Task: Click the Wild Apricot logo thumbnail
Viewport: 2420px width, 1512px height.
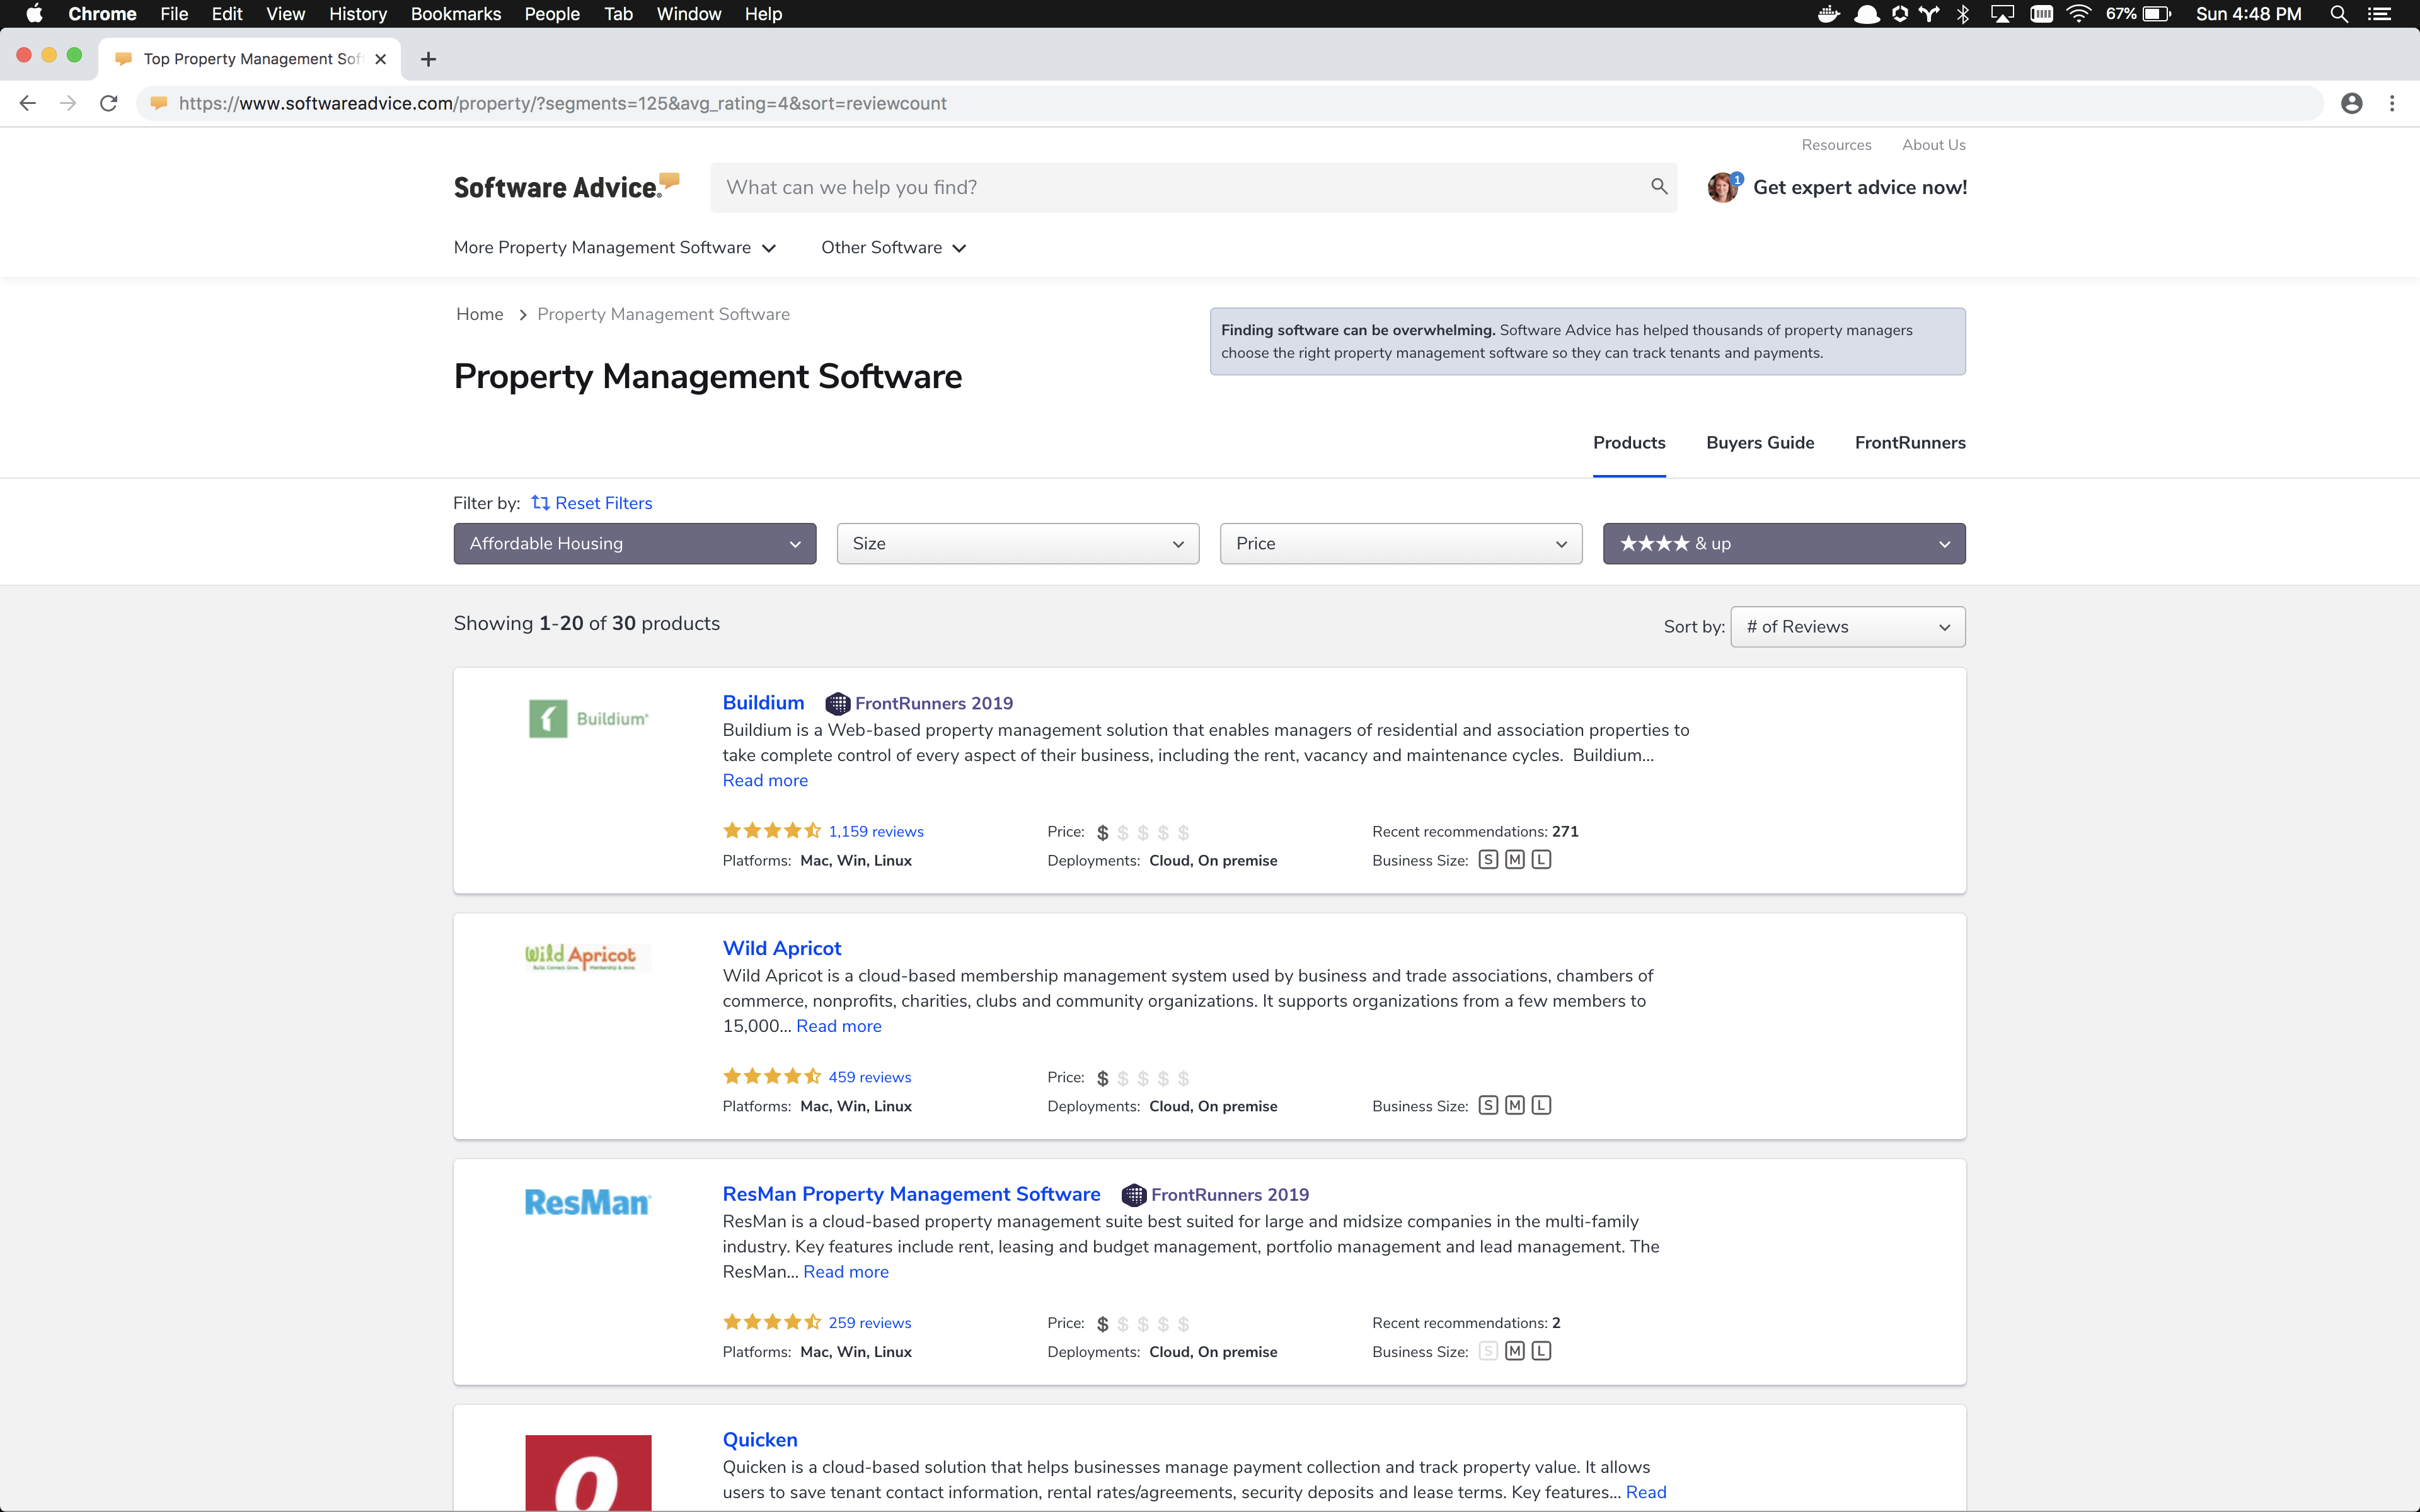Action: click(x=588, y=957)
